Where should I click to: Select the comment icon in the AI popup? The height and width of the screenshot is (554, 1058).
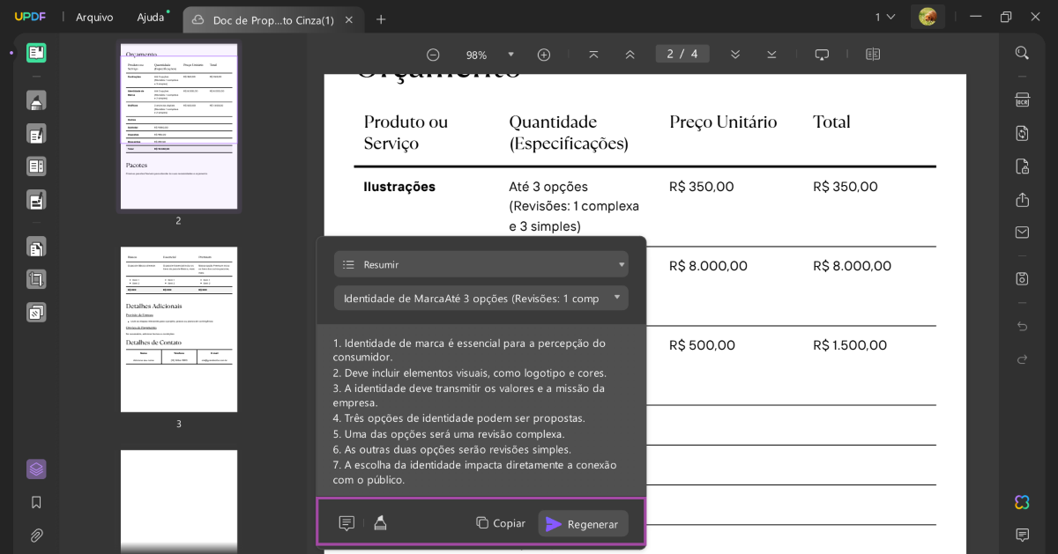pos(346,522)
